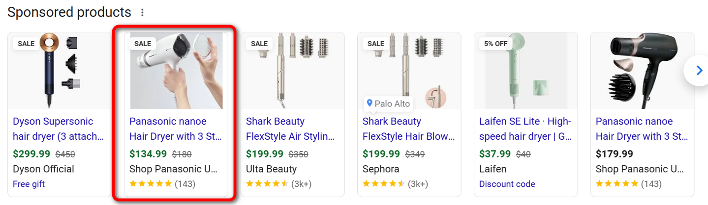Open the black Panasonic nanoe dryer image

click(642, 71)
